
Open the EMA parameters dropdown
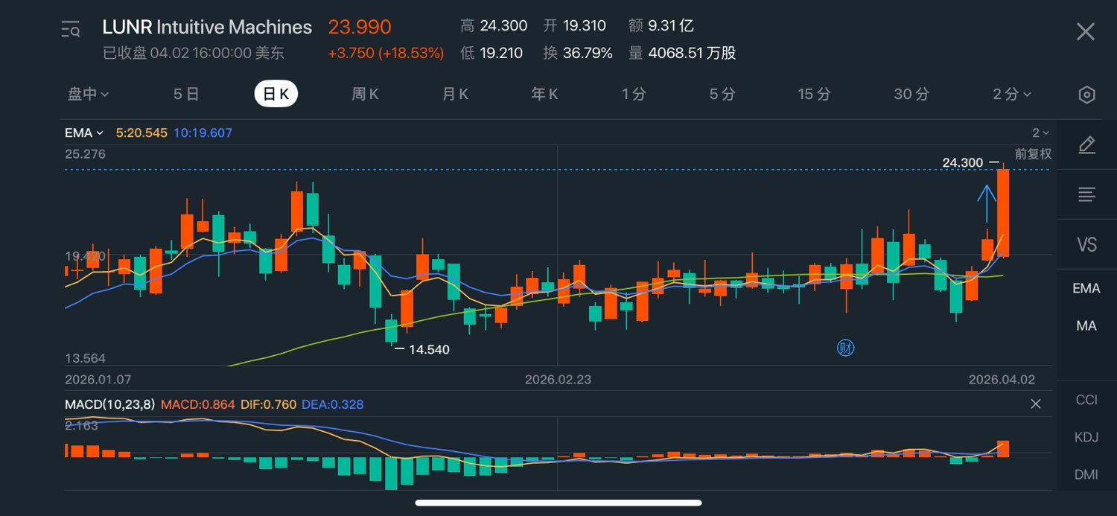pyautogui.click(x=83, y=133)
